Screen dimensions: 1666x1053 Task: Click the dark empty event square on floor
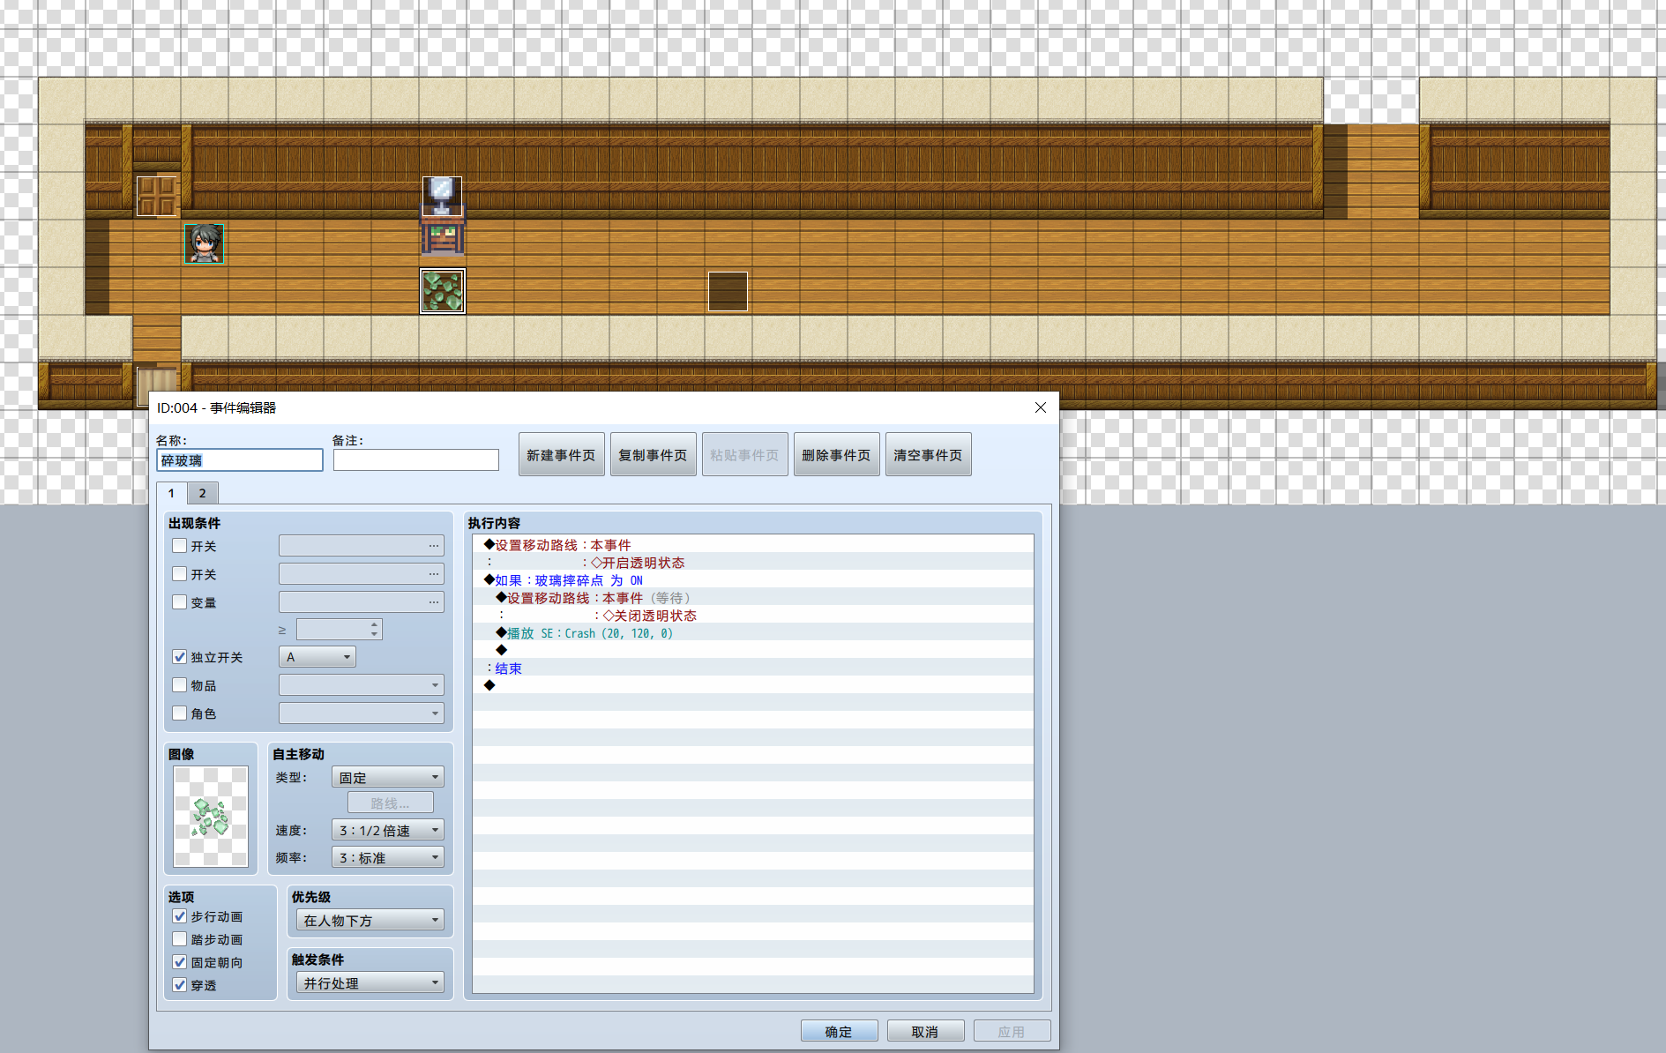point(728,291)
